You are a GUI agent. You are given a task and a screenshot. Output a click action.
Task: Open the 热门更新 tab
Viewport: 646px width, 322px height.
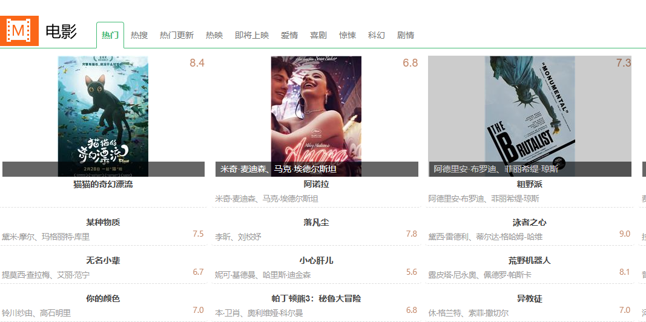tap(177, 36)
